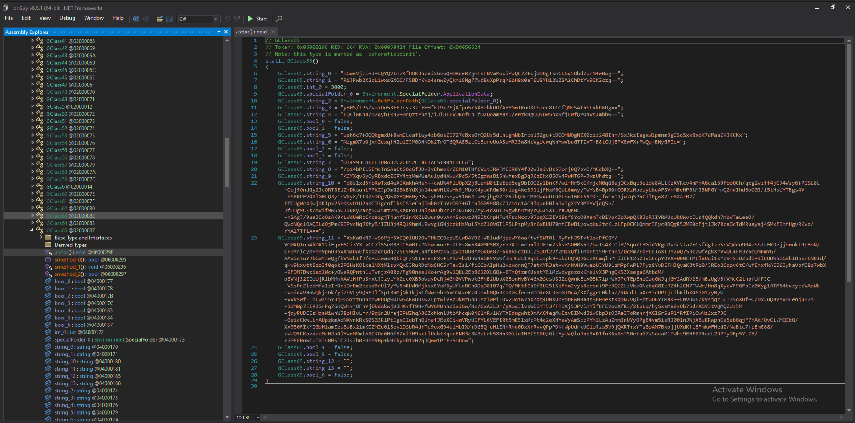The image size is (855, 423).
Task: Open the Debug menu
Action: pos(67,18)
